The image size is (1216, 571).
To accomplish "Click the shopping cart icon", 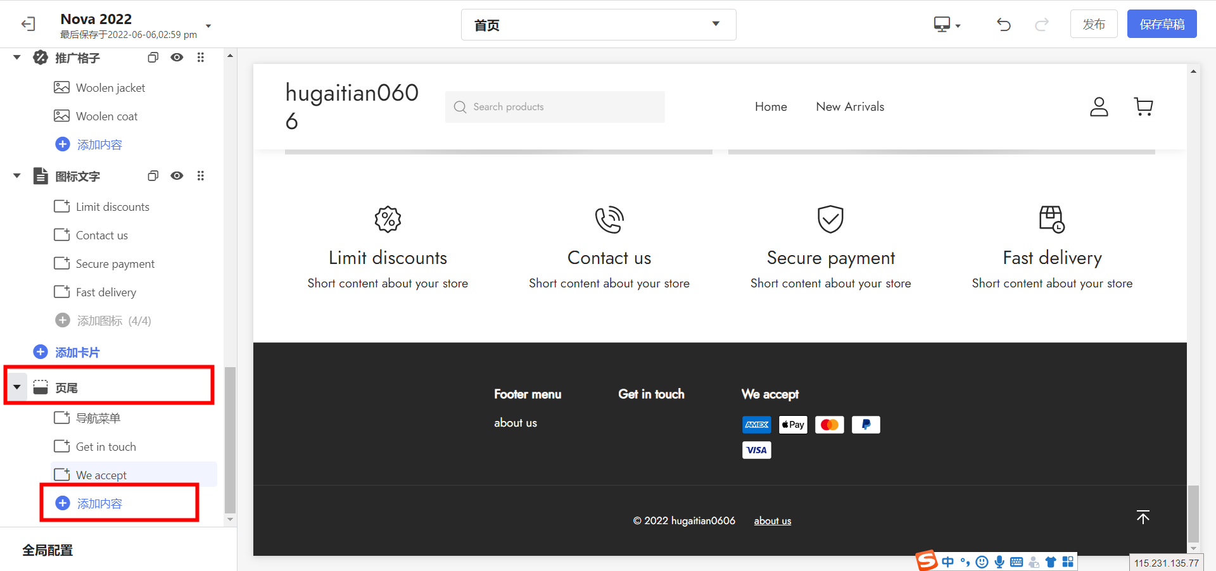I will 1143,106.
